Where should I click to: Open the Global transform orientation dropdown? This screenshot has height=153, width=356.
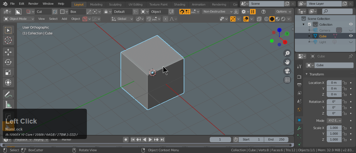coord(122,19)
